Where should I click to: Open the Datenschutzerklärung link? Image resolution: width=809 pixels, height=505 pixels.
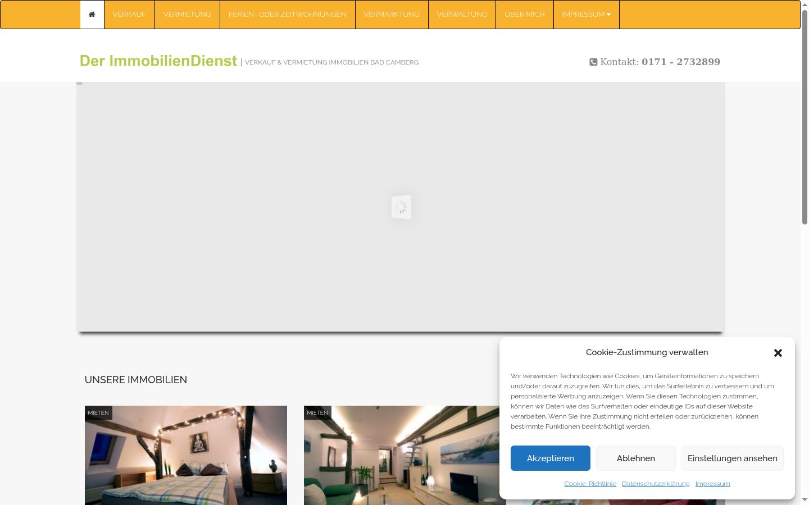[x=656, y=484]
